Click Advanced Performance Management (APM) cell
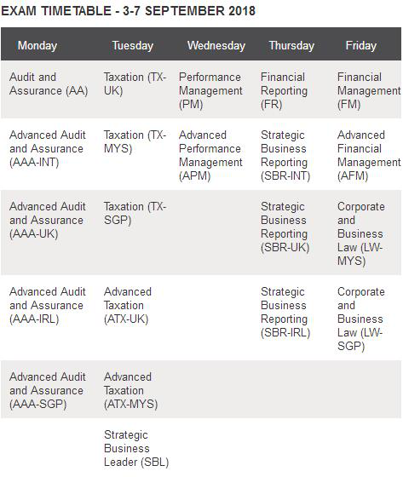 210,155
